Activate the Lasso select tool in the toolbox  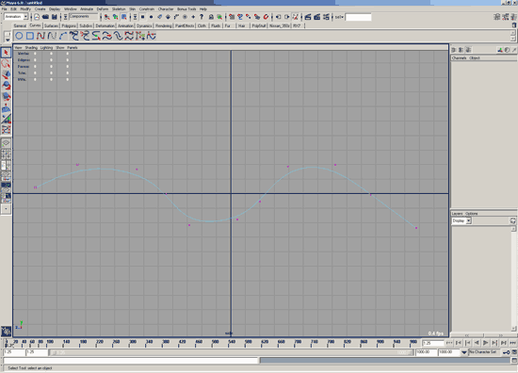(6, 63)
